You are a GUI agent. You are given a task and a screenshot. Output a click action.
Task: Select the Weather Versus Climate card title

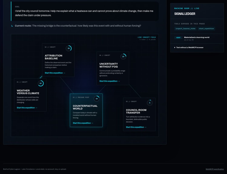pyautogui.click(x=28, y=92)
